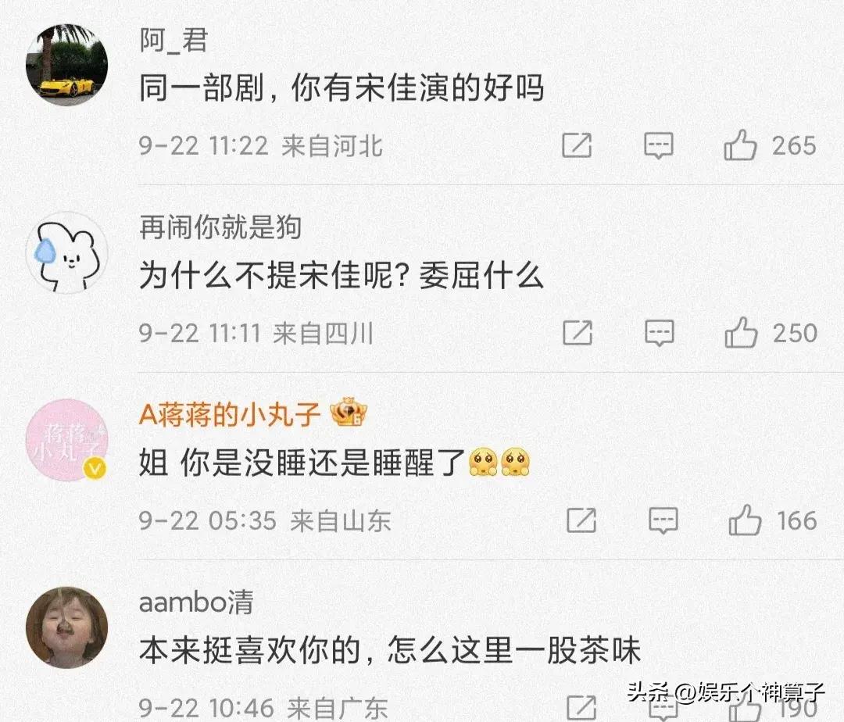View the pink A蒋蒋的小丸子 avatar
The height and width of the screenshot is (722, 844).
click(66, 440)
